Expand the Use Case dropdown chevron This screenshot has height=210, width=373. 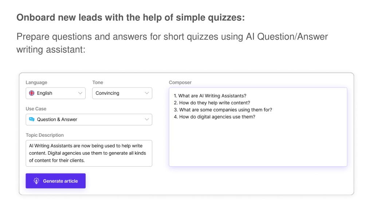click(147, 119)
